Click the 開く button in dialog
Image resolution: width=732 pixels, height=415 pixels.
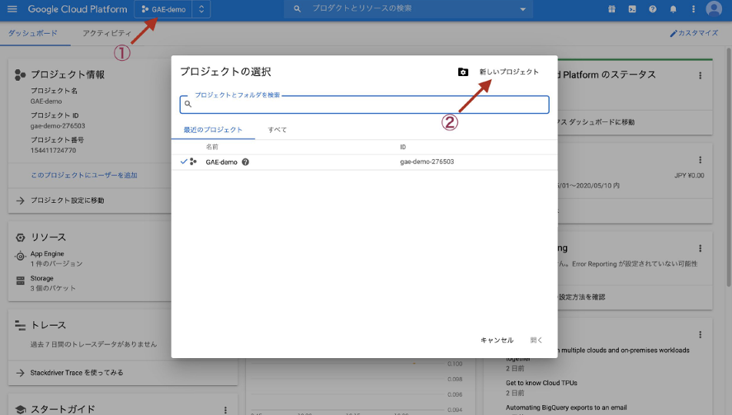(536, 340)
